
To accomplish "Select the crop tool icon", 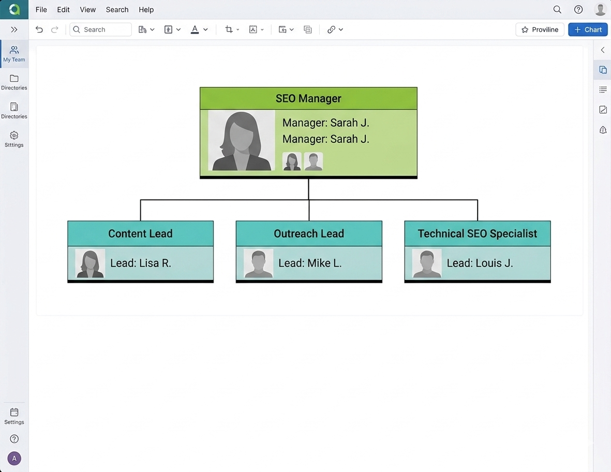I will (x=229, y=30).
